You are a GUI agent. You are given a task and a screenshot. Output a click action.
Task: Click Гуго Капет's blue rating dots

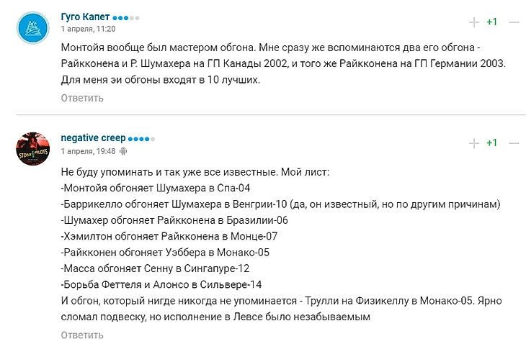point(126,18)
